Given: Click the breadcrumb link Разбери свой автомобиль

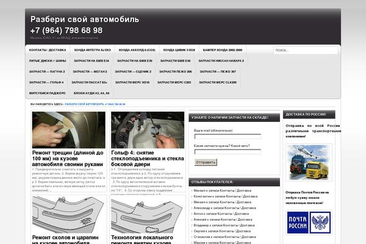Looking at the screenshot, I should (95, 104).
